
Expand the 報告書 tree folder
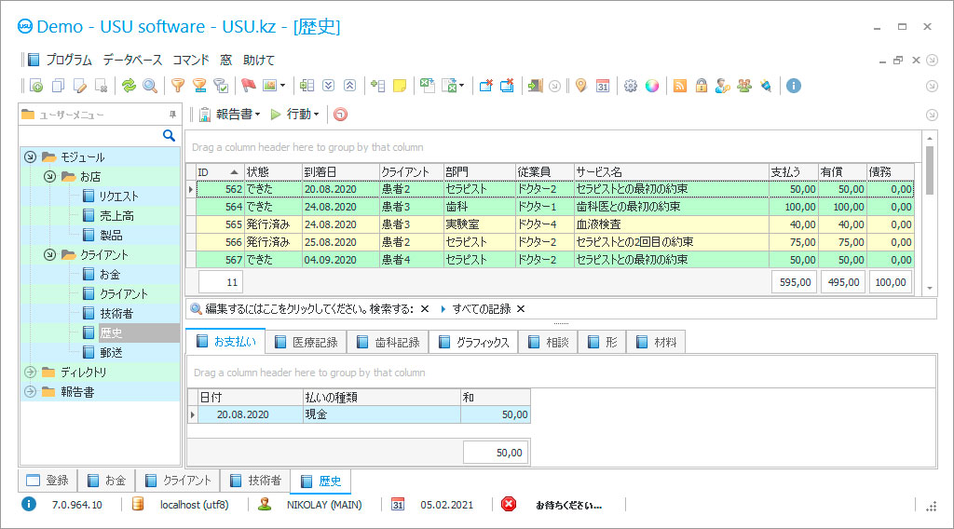tap(30, 391)
